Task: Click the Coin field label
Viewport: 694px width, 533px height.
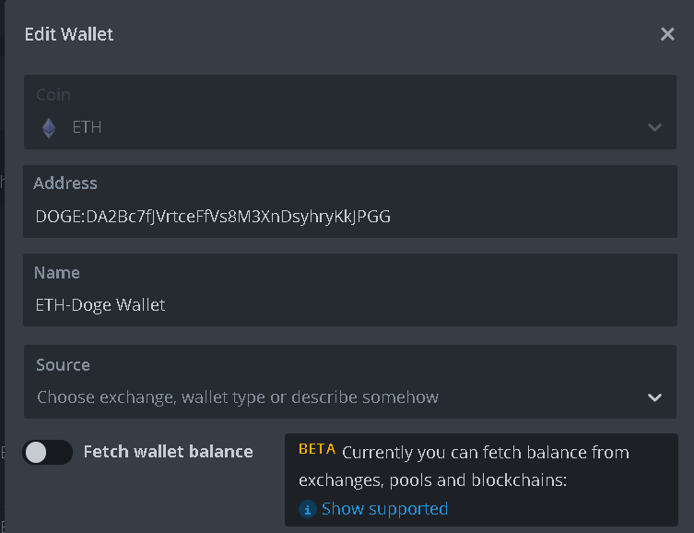Action: [x=53, y=95]
